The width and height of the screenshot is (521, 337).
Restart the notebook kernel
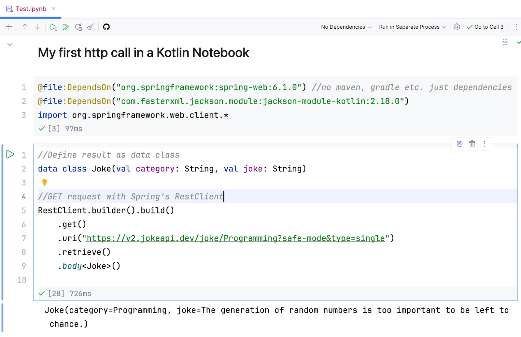click(x=78, y=27)
